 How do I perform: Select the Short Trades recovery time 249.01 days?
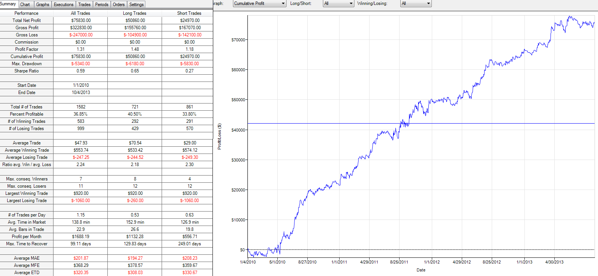[x=190, y=244]
